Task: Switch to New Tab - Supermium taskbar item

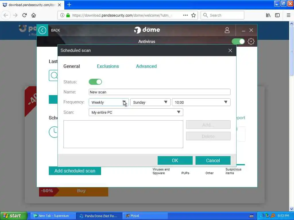Action: click(x=53, y=216)
